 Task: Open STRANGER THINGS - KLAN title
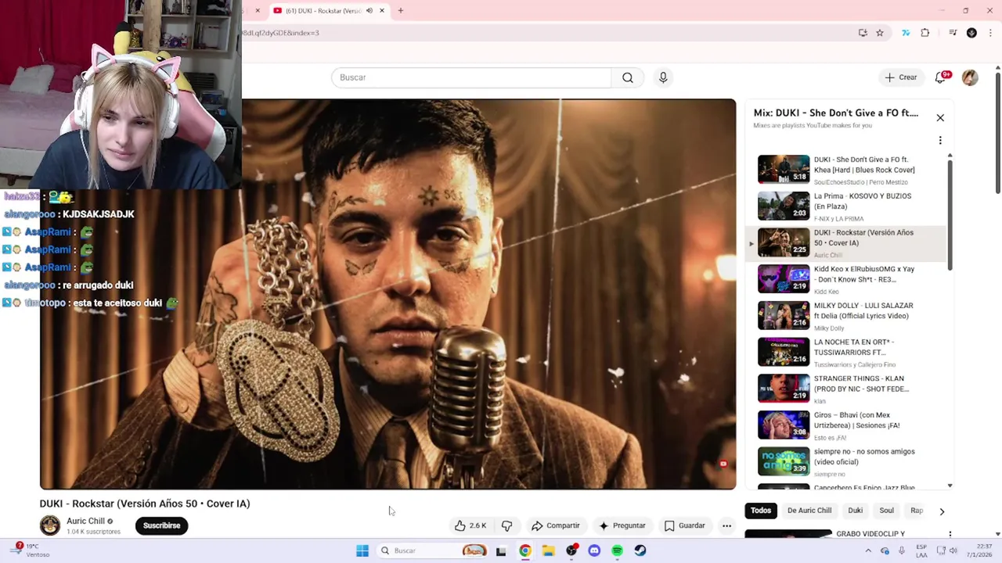[x=861, y=384]
